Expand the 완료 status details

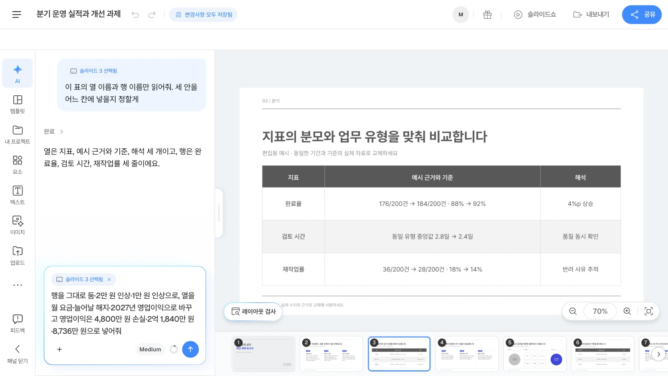[x=53, y=131]
